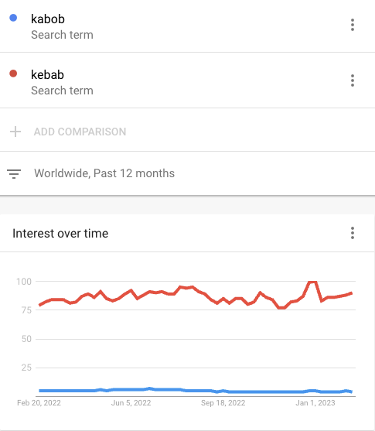Click the 100 value gridline label
The width and height of the screenshot is (375, 431).
[x=24, y=282]
